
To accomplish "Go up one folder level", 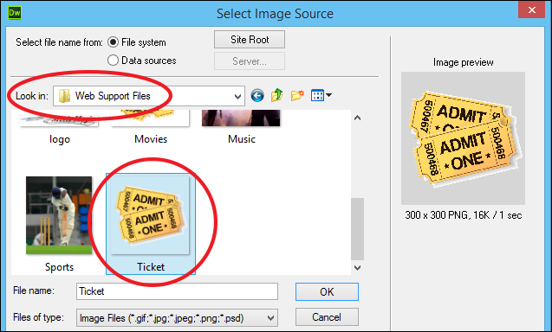I will pos(277,95).
